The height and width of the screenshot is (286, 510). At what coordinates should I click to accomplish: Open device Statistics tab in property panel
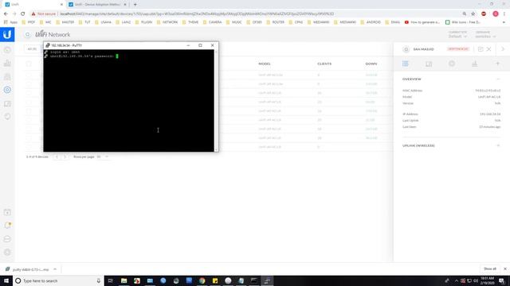pos(475,64)
